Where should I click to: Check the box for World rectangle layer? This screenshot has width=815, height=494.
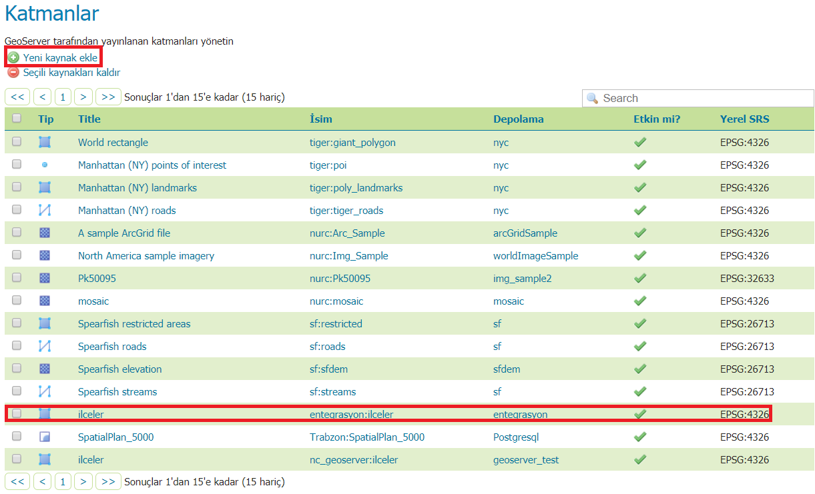pos(17,141)
